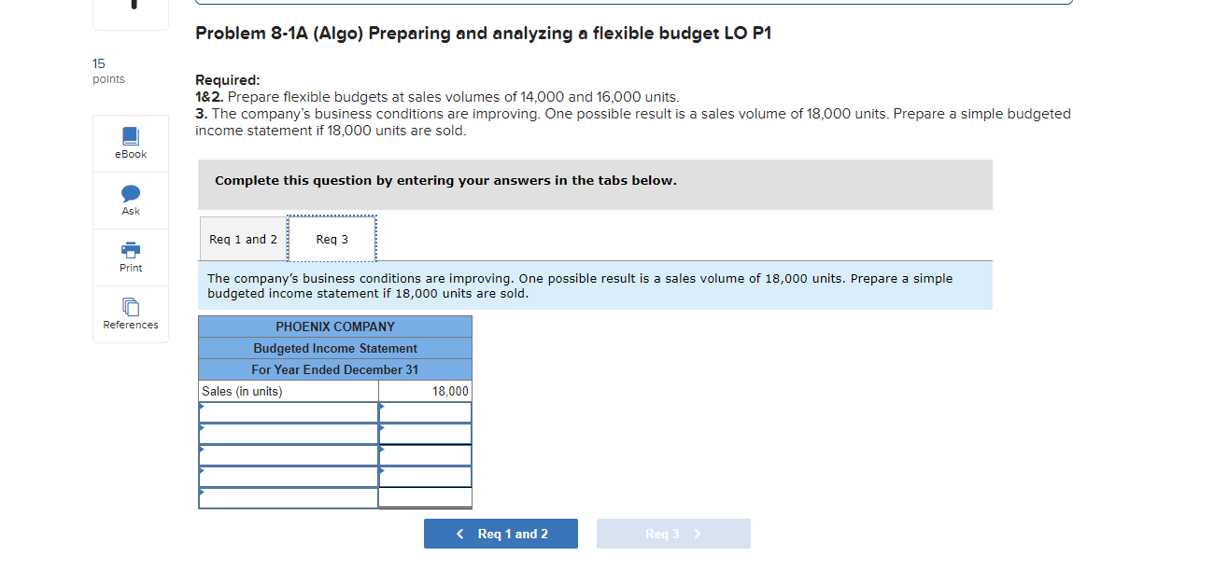The image size is (1214, 584).
Task: Open the third row label selector
Action: pos(203,454)
